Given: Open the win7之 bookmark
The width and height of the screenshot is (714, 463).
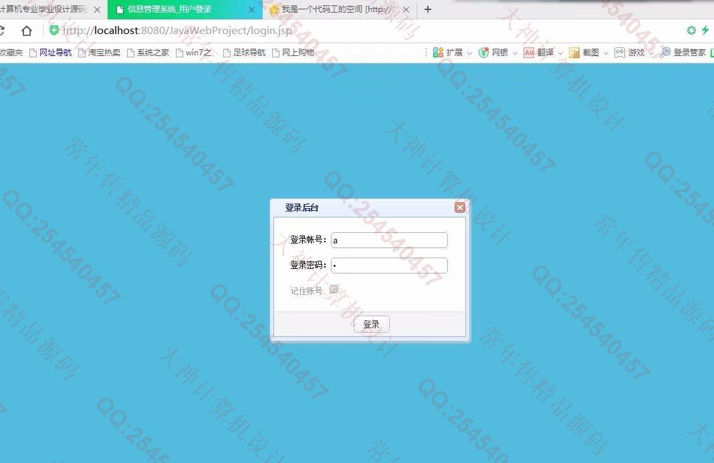Looking at the screenshot, I should (194, 53).
